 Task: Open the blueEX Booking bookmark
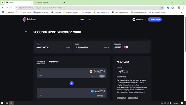(41, 12)
